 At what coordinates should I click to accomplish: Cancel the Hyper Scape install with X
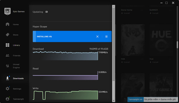97,37
